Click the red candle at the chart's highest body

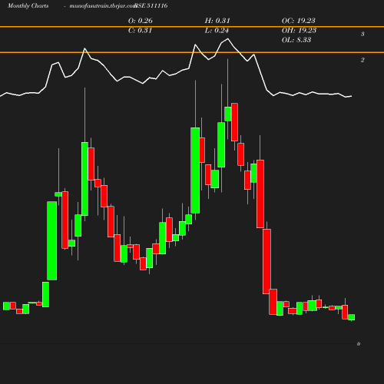coord(234,122)
